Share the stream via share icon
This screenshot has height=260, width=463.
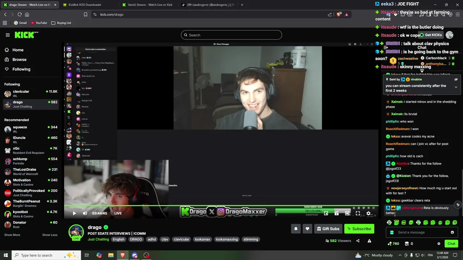358,241
